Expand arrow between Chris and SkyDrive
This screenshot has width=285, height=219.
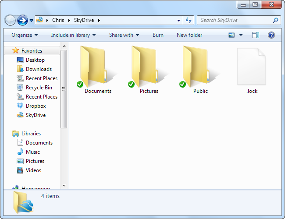tap(69, 20)
